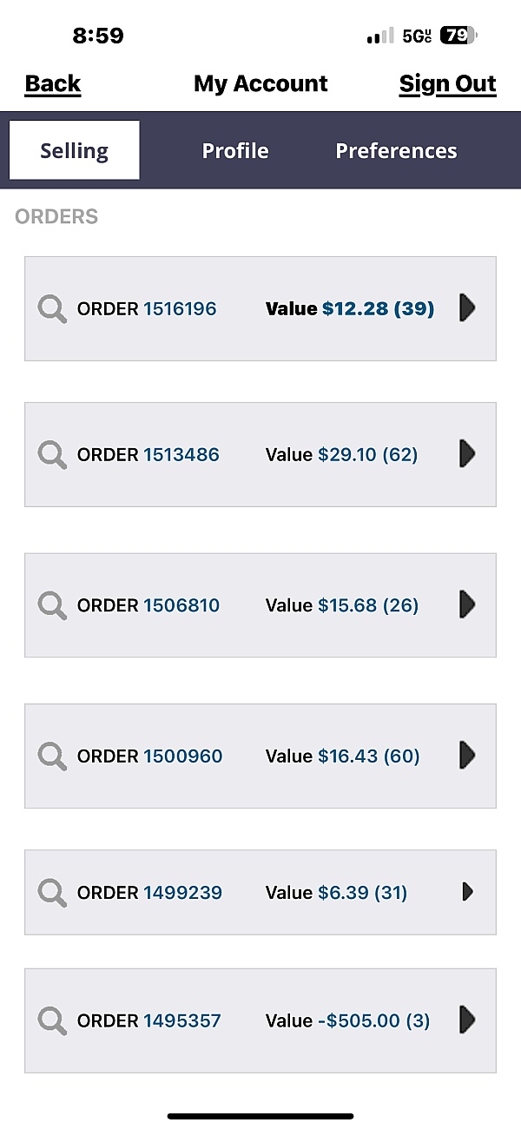Click magnifier icon for order 1516196
This screenshot has width=521, height=1129.
click(x=53, y=309)
